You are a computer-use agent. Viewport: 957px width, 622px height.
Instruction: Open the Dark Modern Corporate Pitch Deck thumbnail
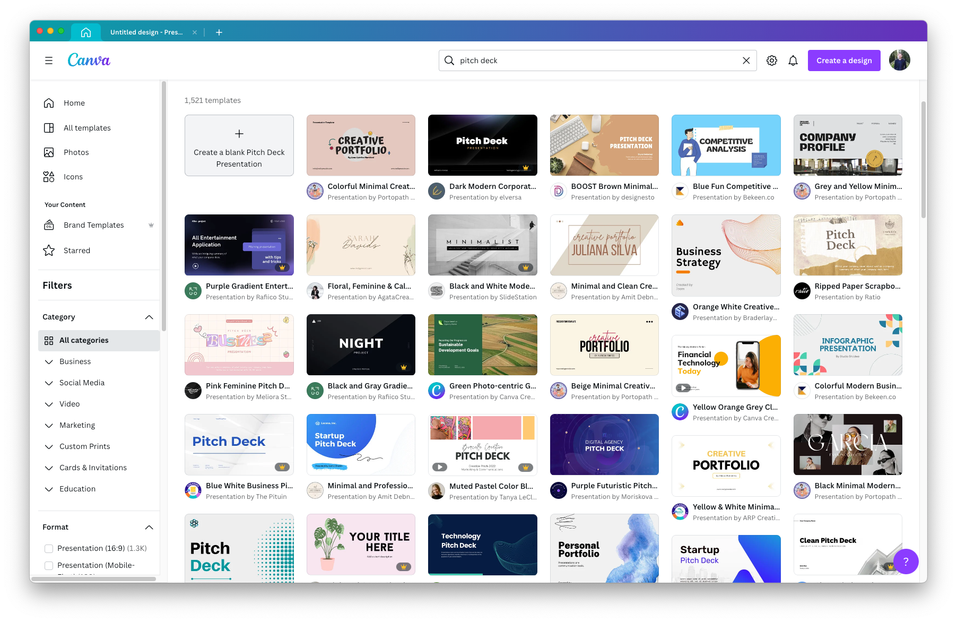click(483, 145)
